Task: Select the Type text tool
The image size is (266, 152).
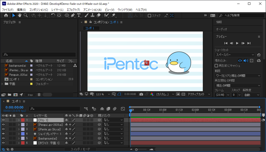Action: tap(79, 16)
